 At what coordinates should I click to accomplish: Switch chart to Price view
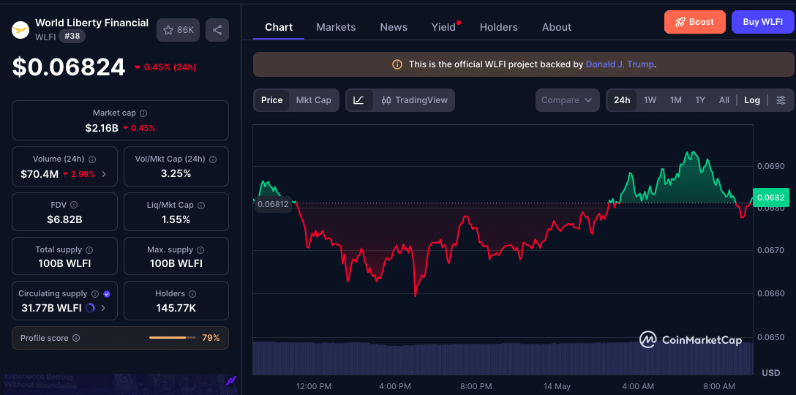271,100
